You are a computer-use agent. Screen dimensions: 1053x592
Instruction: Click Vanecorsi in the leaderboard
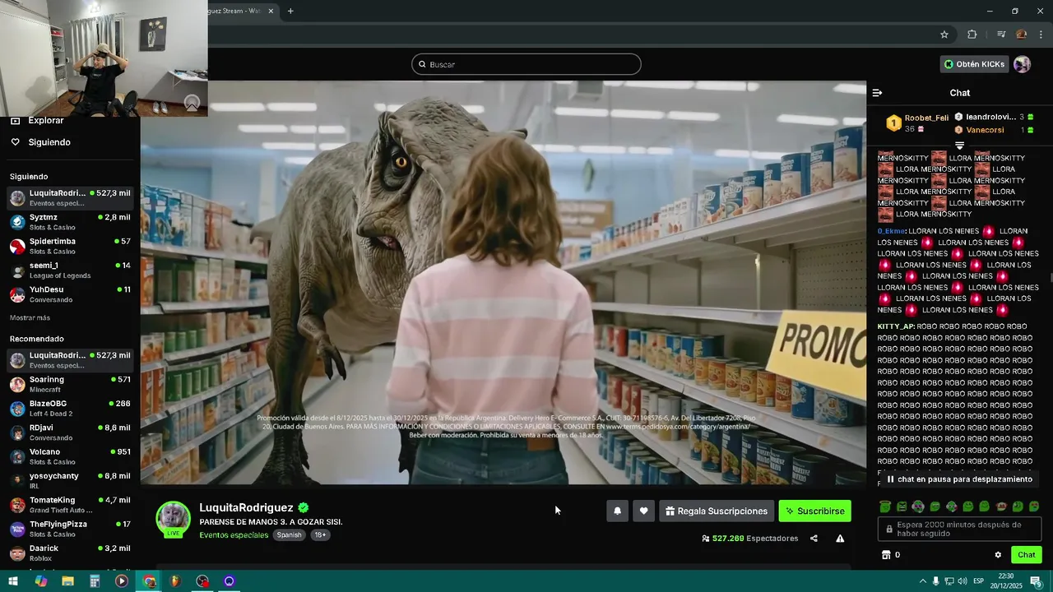[x=985, y=130]
